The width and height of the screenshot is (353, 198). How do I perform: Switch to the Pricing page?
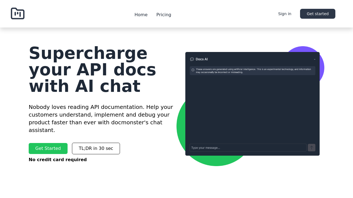tap(164, 14)
